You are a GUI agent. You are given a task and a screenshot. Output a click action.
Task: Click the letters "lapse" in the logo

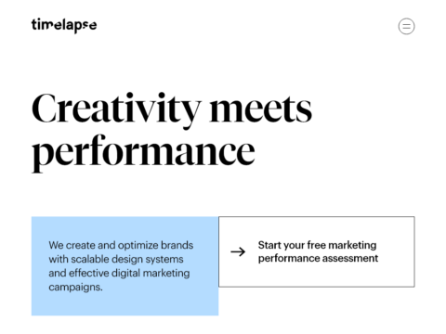click(79, 26)
